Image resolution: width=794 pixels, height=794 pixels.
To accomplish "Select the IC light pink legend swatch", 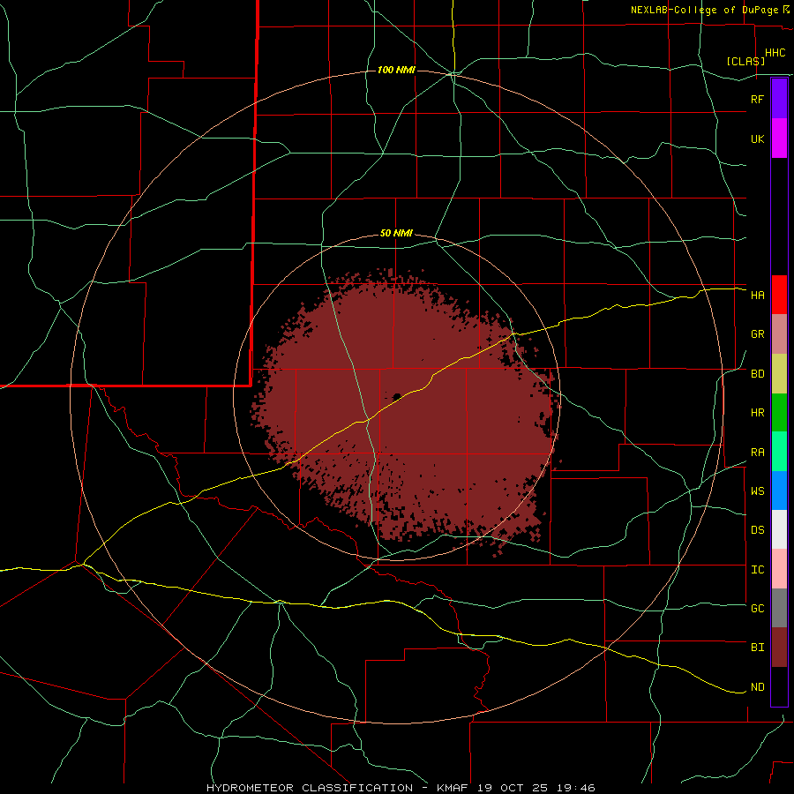I will pos(779,569).
